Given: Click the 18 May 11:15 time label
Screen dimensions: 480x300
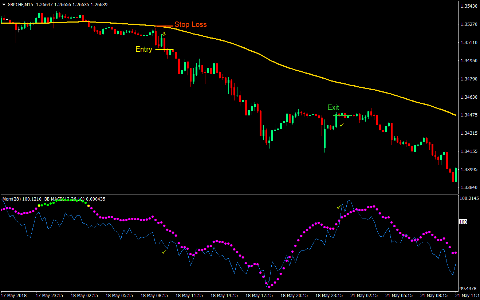Looking at the screenshot, I should pos(189,295).
